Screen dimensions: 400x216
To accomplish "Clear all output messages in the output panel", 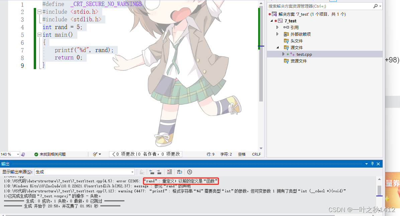I will coord(170,172).
